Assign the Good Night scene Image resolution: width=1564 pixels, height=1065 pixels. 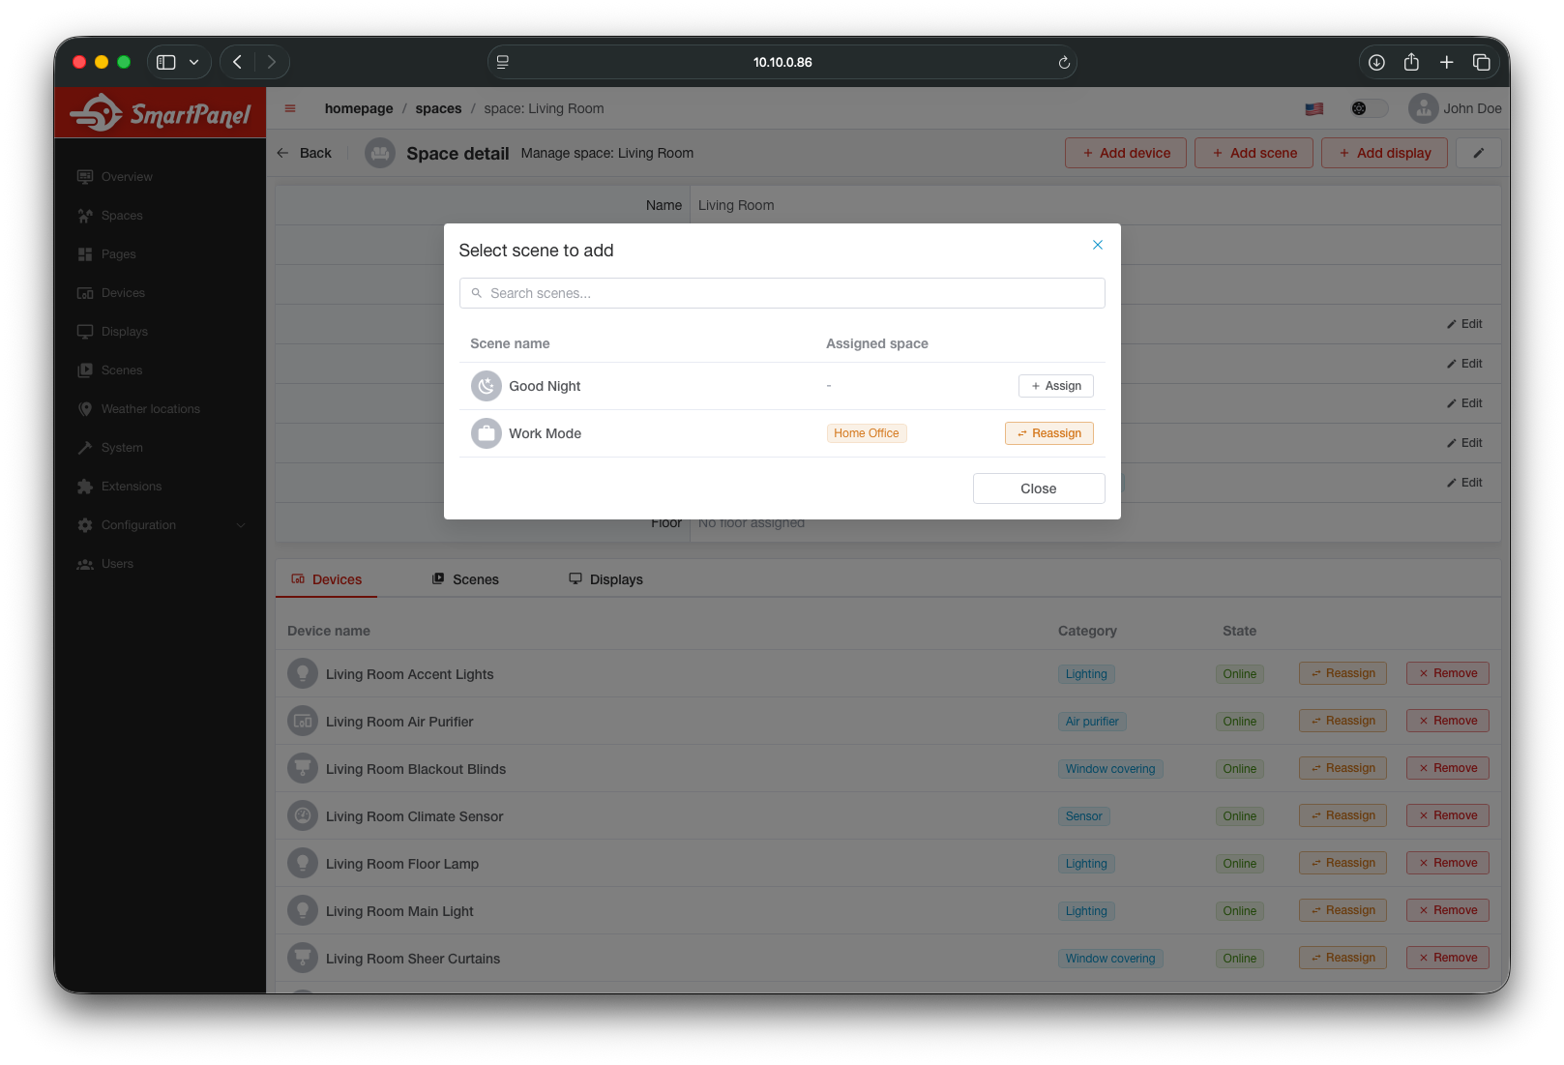coord(1055,386)
